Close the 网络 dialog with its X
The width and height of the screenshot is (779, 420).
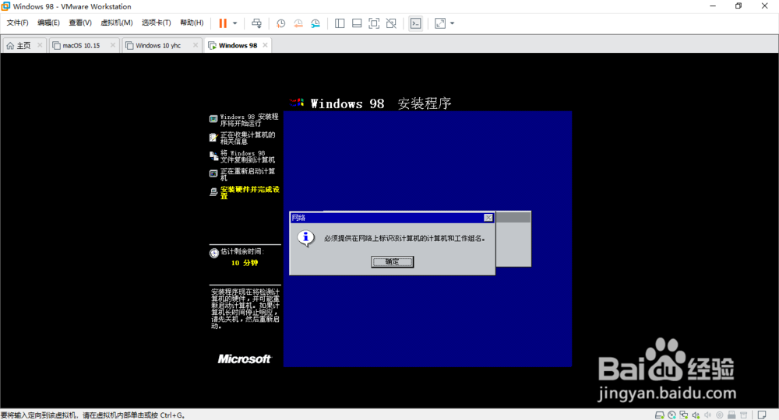coord(488,218)
